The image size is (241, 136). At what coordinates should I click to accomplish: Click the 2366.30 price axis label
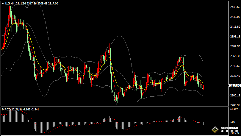pyautogui.click(x=235, y=56)
